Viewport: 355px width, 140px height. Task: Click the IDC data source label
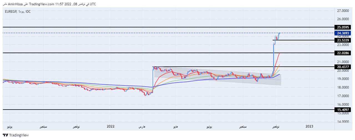(x=28, y=12)
